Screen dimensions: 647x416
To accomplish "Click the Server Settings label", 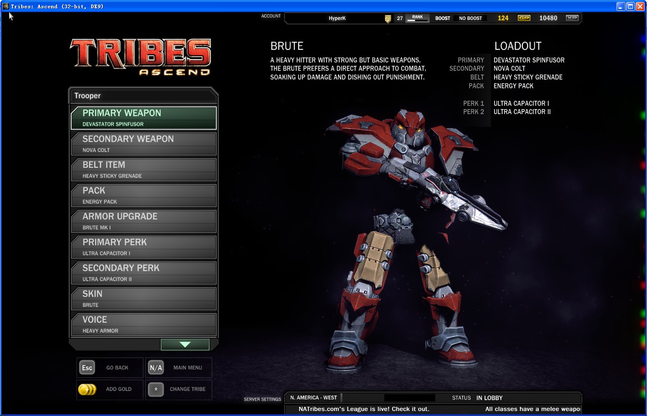I will 262,399.
